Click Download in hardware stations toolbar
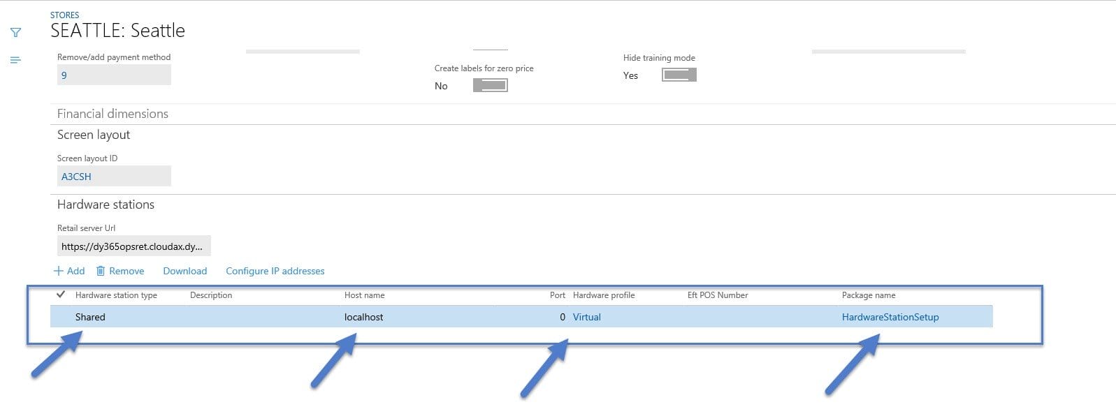 [x=184, y=271]
